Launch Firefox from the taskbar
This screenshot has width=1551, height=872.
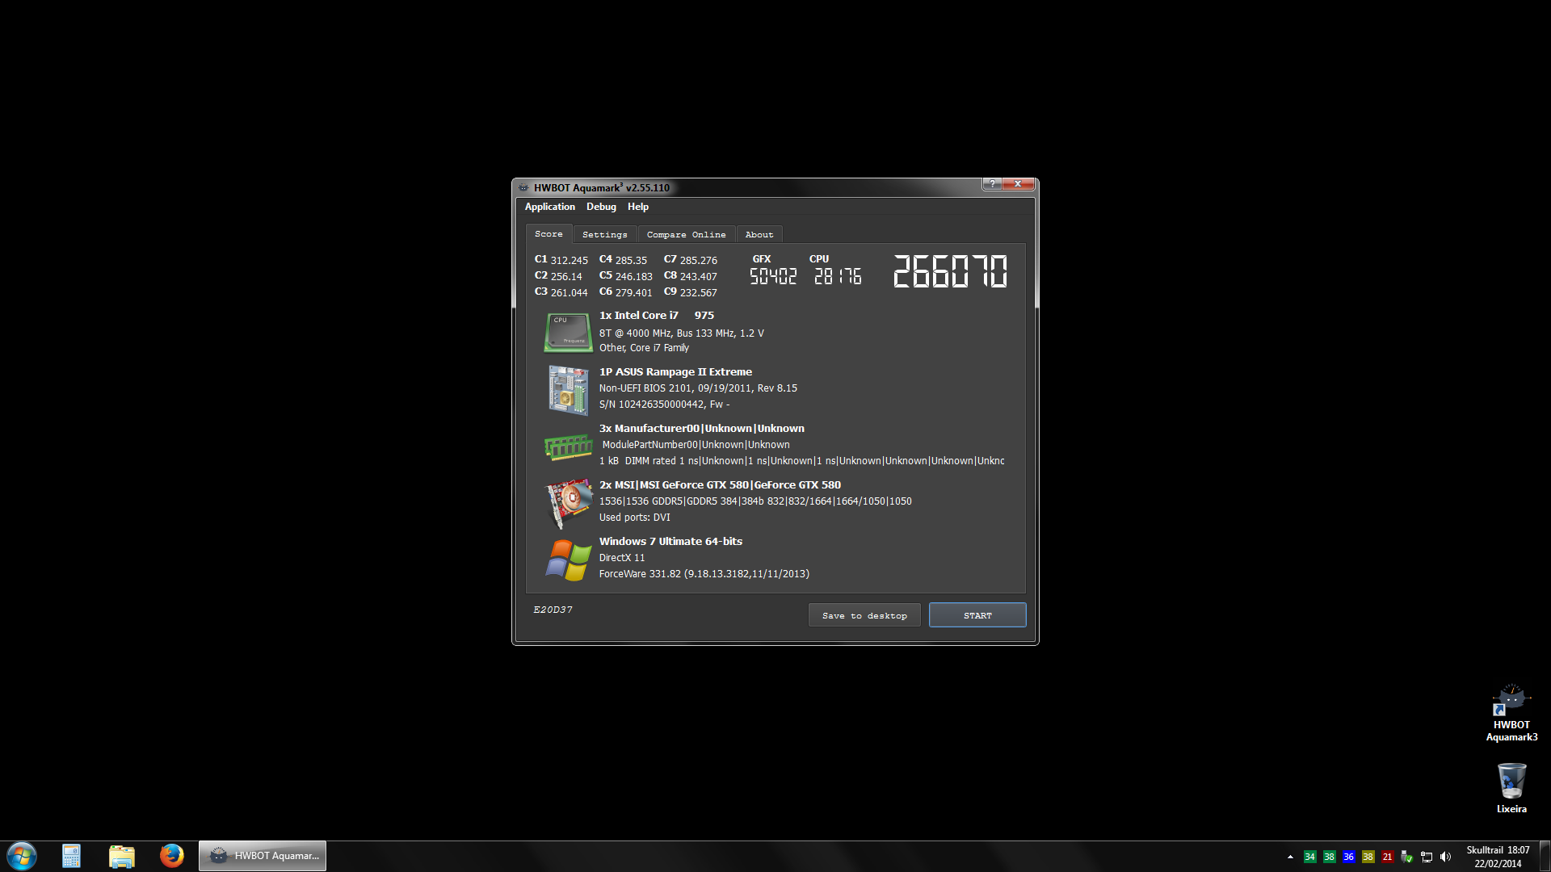[x=171, y=856]
